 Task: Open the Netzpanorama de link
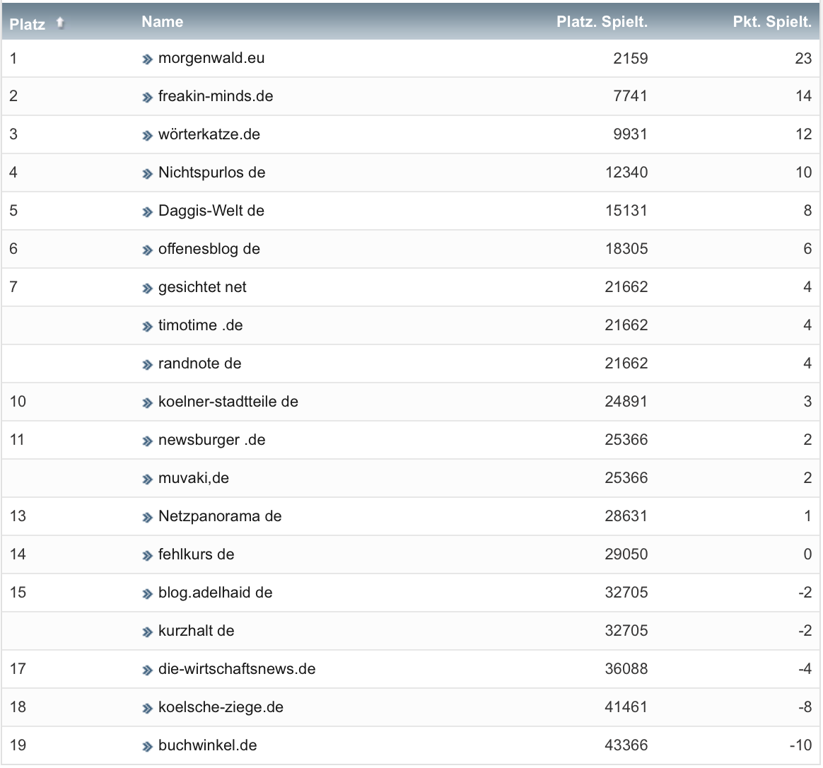point(220,516)
